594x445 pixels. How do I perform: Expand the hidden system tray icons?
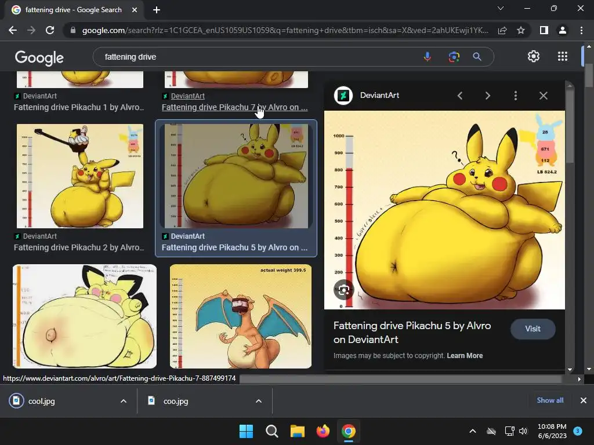(x=473, y=431)
